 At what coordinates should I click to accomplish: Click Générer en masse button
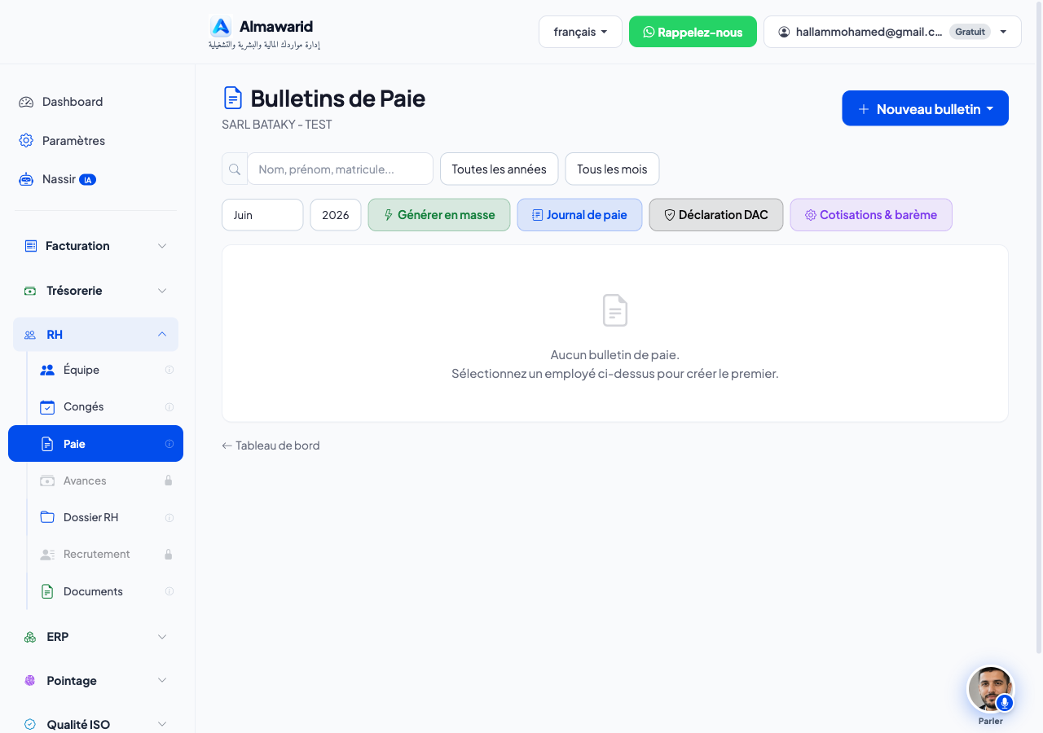coord(439,215)
